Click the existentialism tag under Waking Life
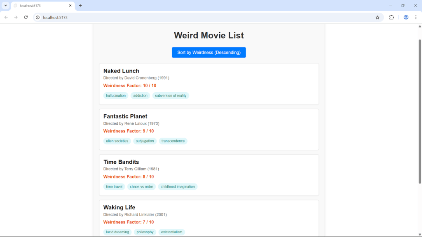422x237 pixels. pyautogui.click(x=171, y=232)
